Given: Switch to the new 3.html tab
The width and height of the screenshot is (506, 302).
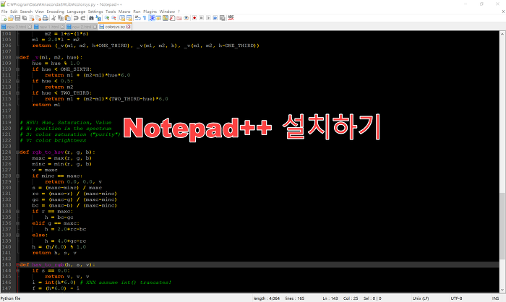Looking at the screenshot, I should click(x=17, y=27).
